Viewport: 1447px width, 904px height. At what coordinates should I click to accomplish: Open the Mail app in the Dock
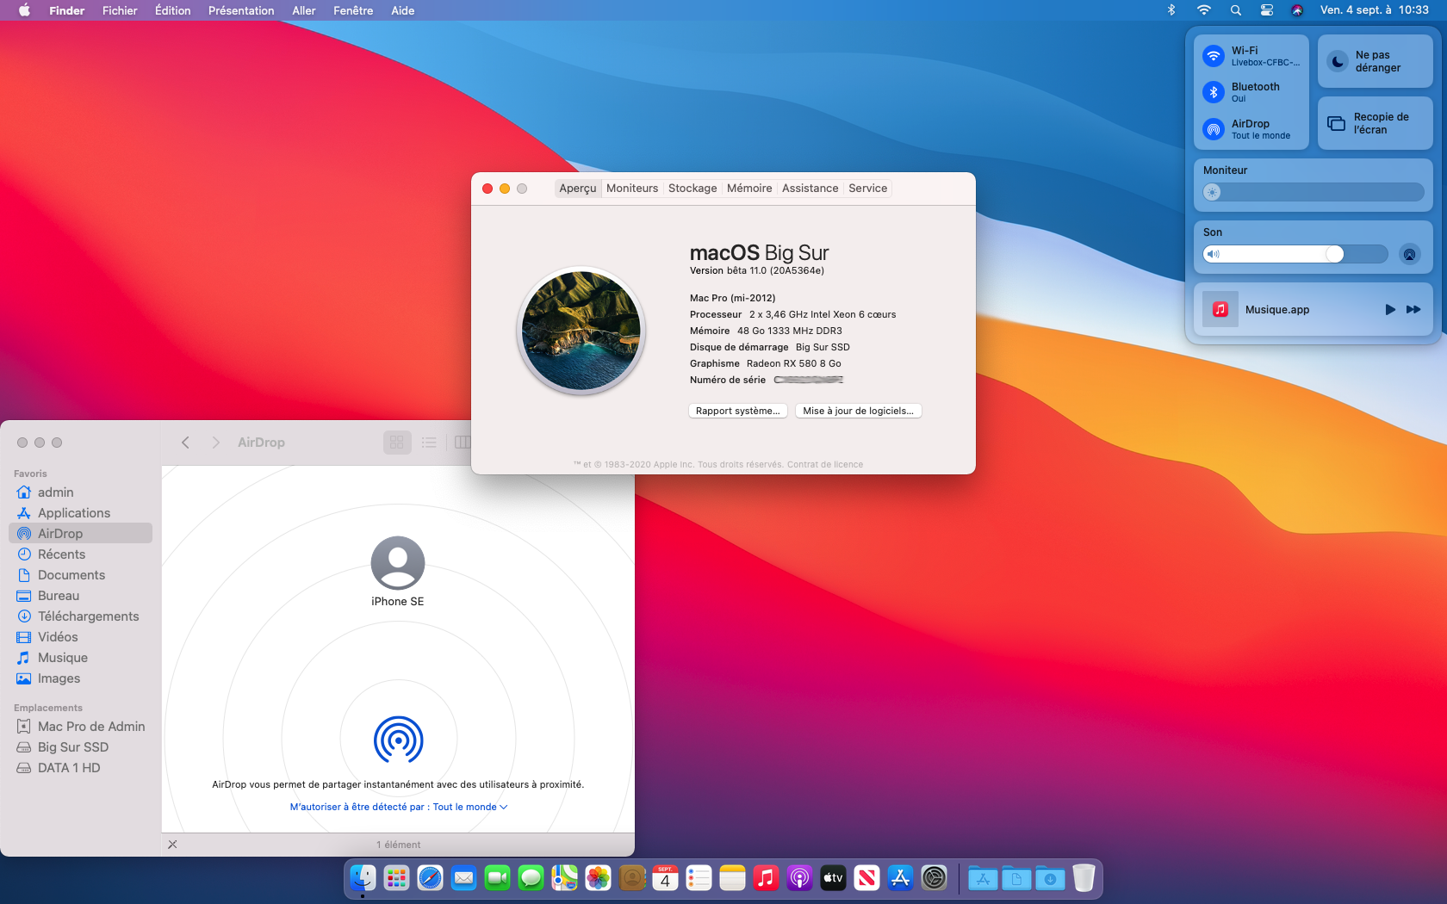coord(463,878)
